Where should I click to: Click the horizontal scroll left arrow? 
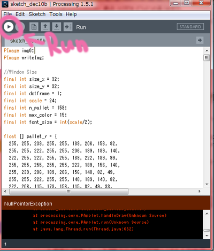click(5, 192)
